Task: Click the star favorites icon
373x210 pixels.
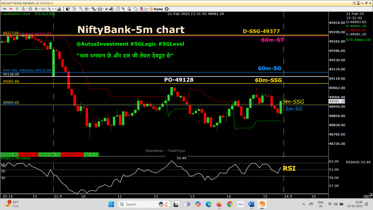Action: pos(106,9)
